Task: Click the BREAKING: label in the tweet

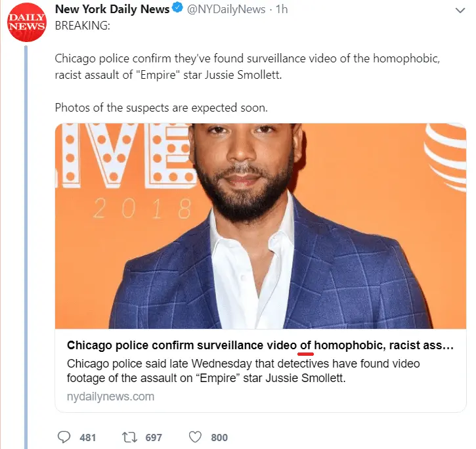Action: pos(83,26)
